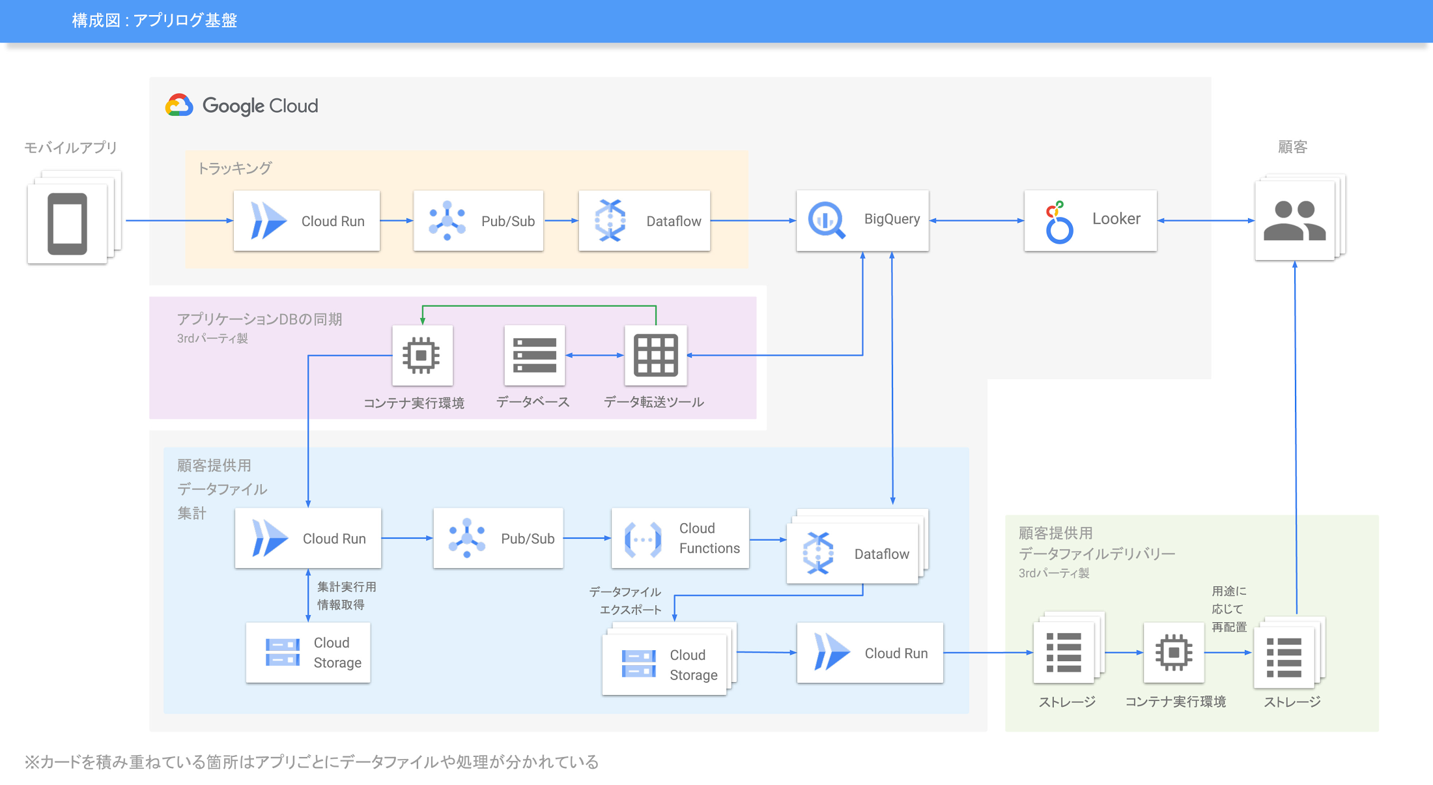Click 3rdパーティ製 under the DB sync heading

(212, 338)
